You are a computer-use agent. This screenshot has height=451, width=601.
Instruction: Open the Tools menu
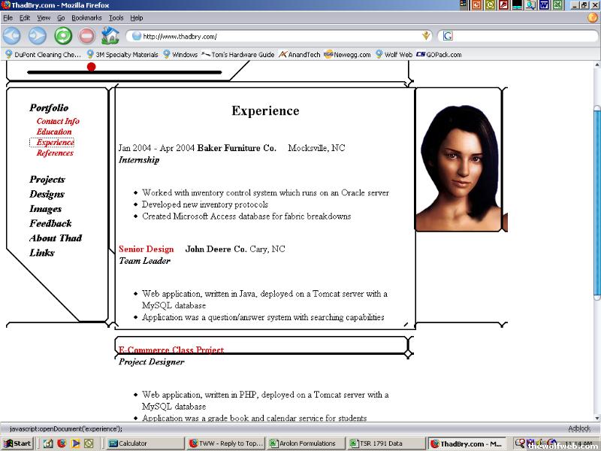tap(116, 17)
